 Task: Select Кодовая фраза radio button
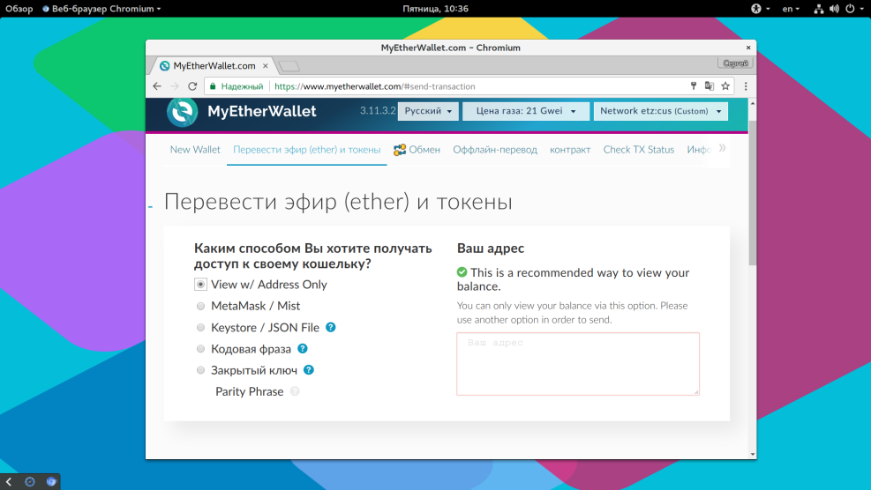click(200, 348)
